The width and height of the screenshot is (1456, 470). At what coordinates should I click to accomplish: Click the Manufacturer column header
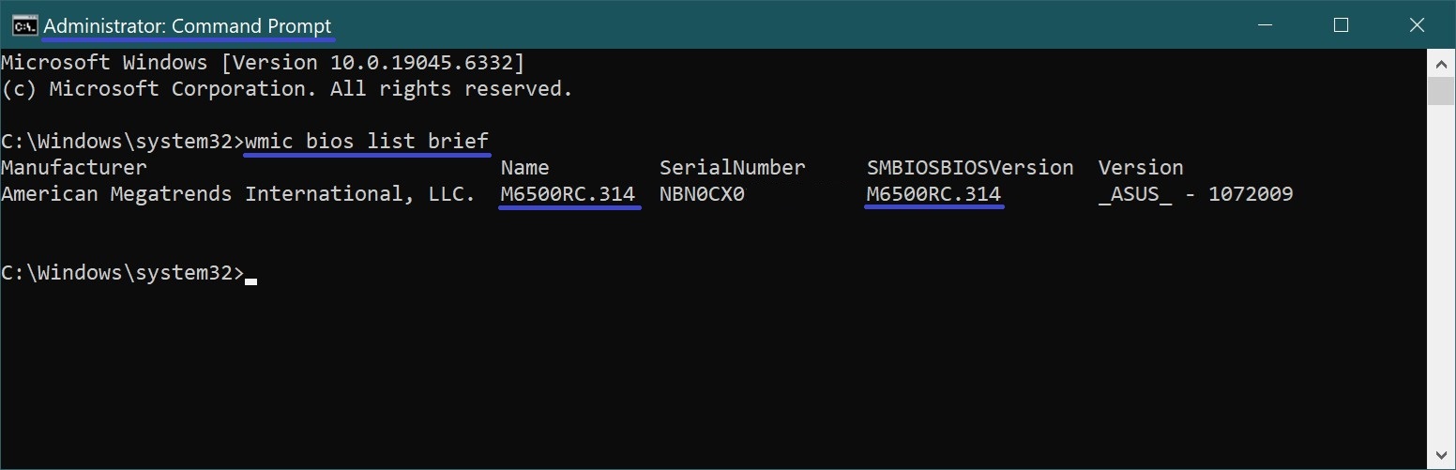click(x=73, y=168)
